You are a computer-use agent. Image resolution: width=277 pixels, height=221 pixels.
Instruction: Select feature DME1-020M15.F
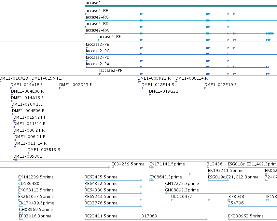tap(28, 104)
